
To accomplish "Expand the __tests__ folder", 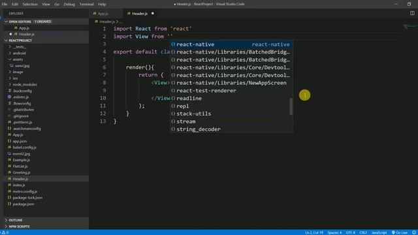I will 10,46.
